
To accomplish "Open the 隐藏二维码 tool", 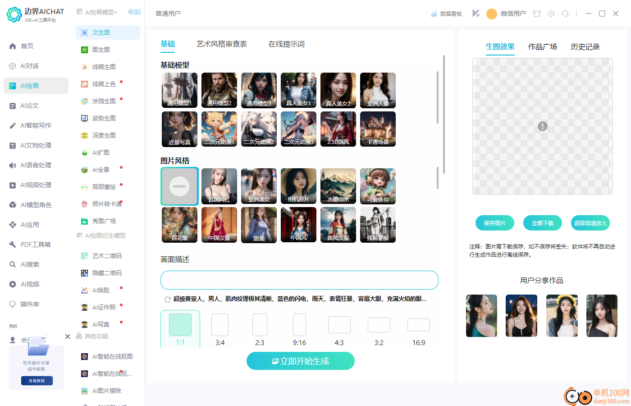I will click(x=108, y=273).
